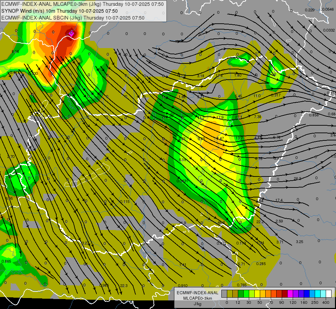Click the legend scale label 50
This screenshot has height=309, width=336.
click(260, 302)
